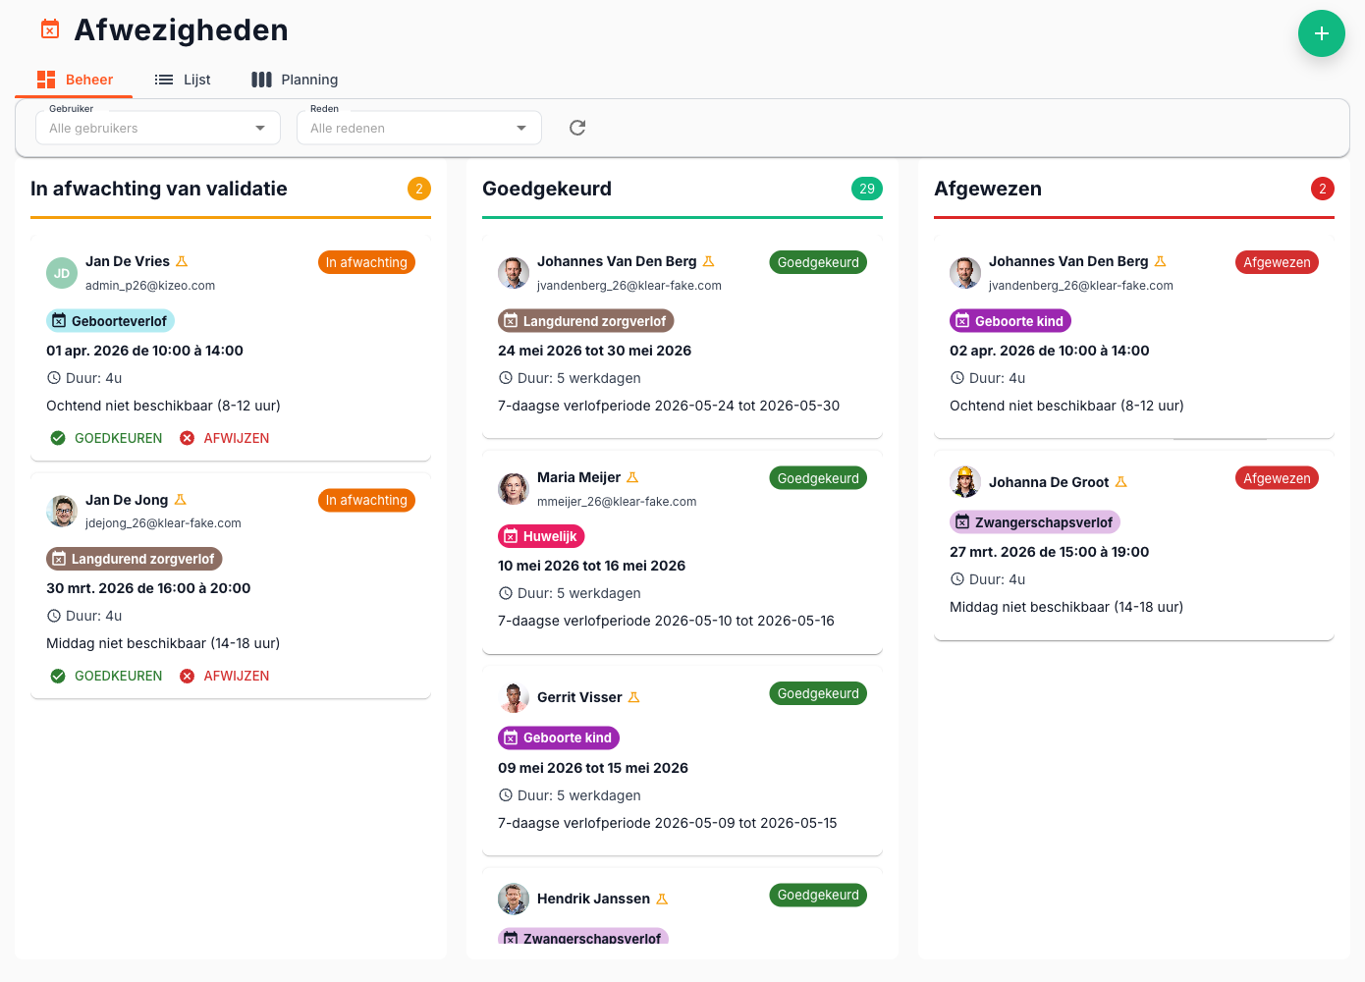
Task: Click the pink Huwelijk reason tag
Action: pos(541,536)
